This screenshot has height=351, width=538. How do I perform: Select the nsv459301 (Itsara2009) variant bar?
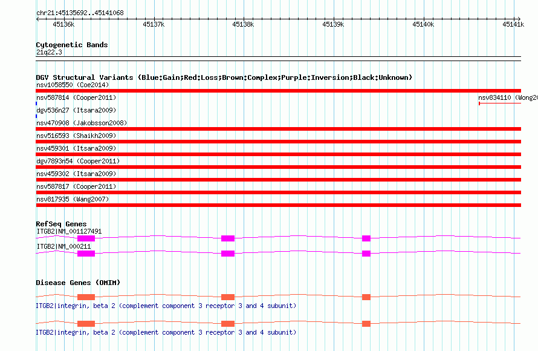(x=278, y=154)
